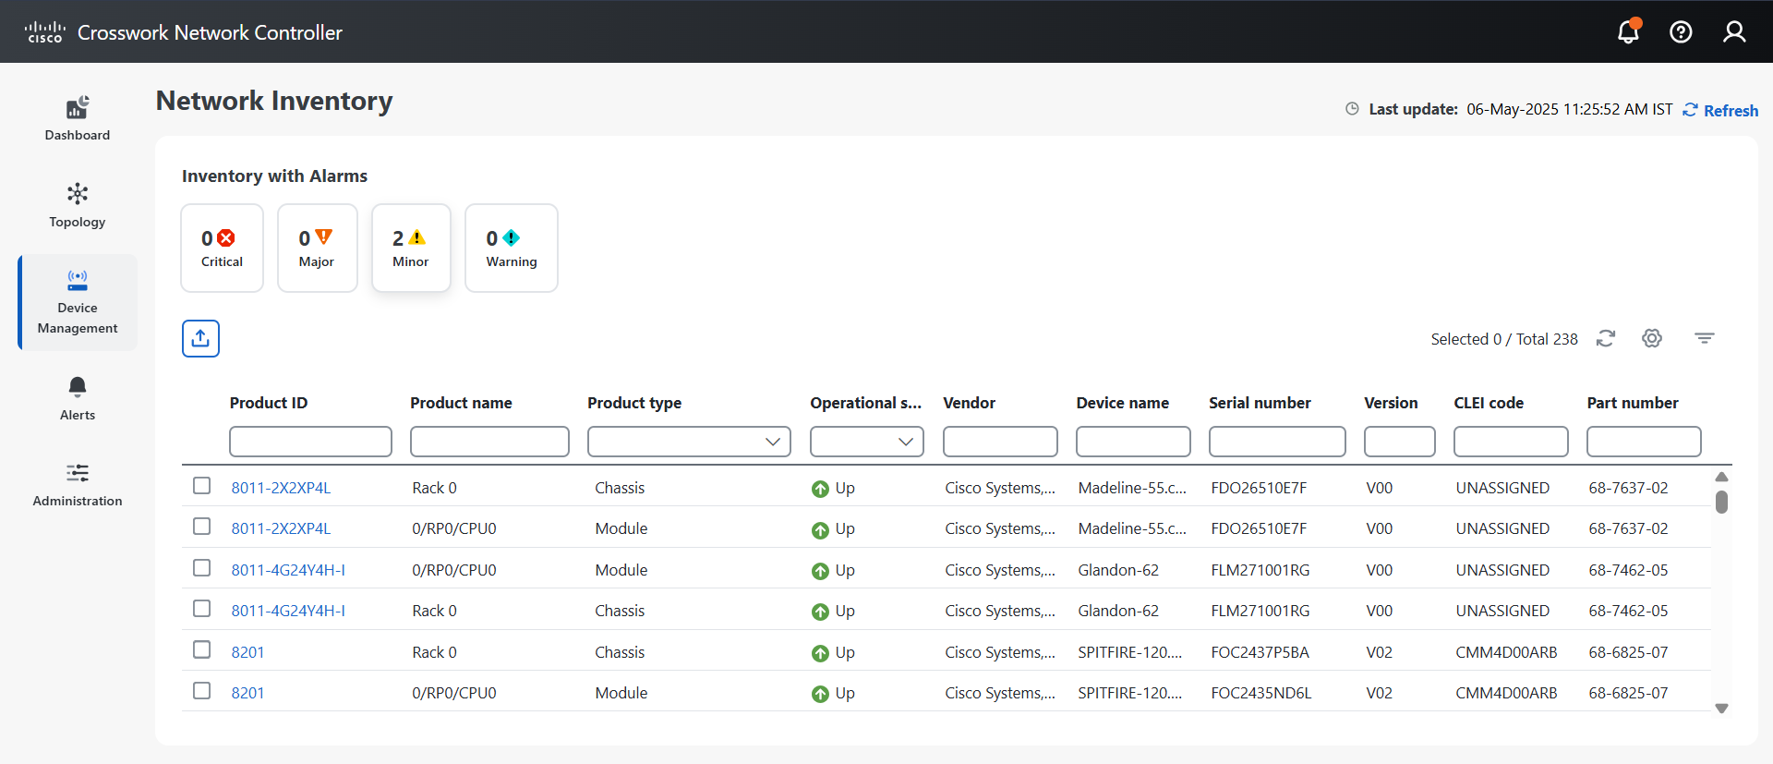The image size is (1773, 764).
Task: Click the Product ID filter field
Action: coord(310,442)
